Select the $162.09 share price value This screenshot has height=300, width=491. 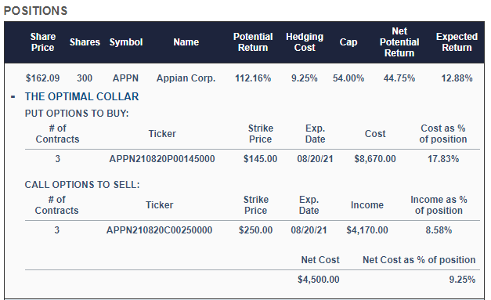click(42, 78)
